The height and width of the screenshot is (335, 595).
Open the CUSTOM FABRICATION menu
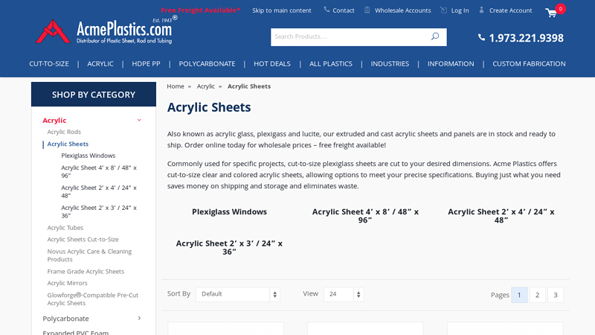pos(529,64)
